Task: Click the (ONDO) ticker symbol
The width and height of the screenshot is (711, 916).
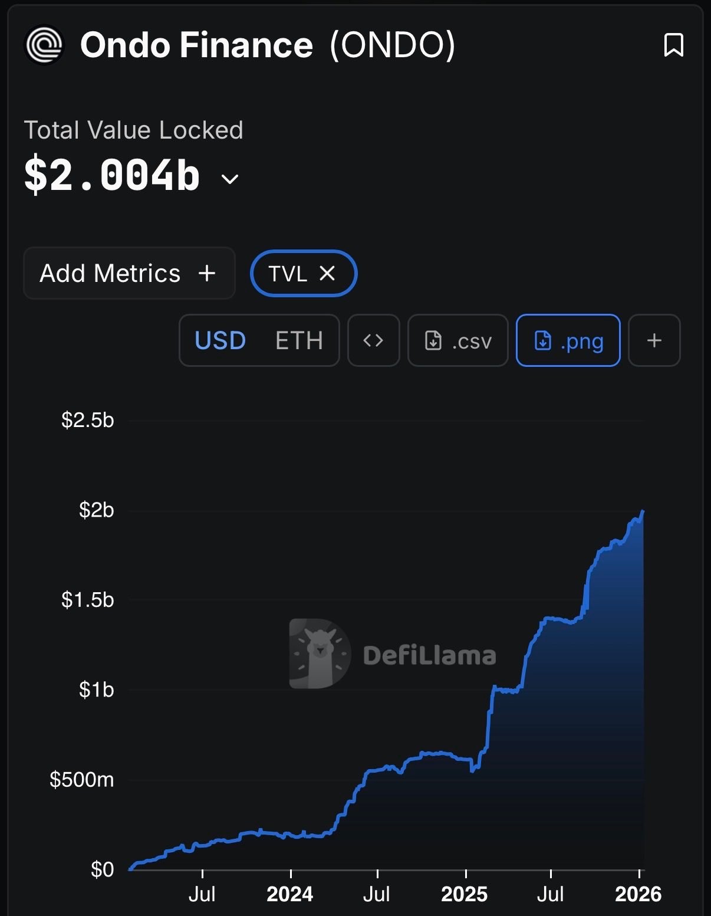Action: (x=393, y=45)
